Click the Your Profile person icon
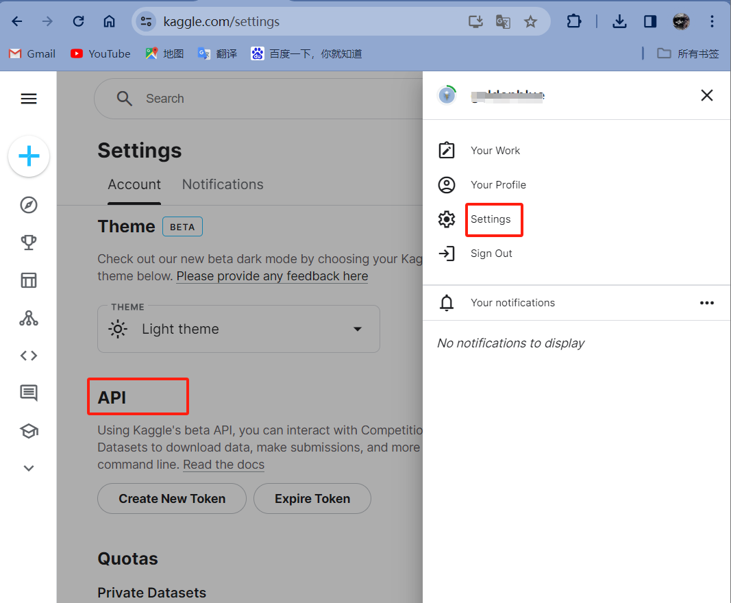Image resolution: width=731 pixels, height=603 pixels. pos(447,185)
